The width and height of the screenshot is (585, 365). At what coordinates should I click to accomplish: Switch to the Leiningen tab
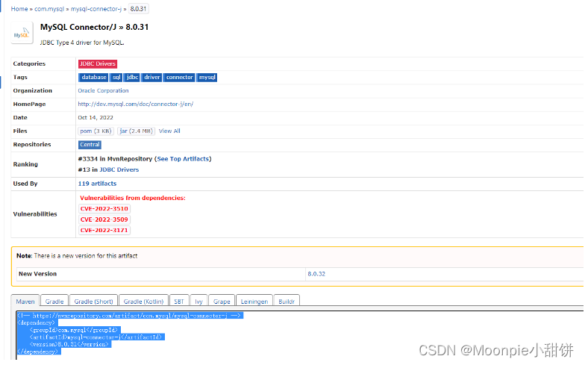click(254, 302)
